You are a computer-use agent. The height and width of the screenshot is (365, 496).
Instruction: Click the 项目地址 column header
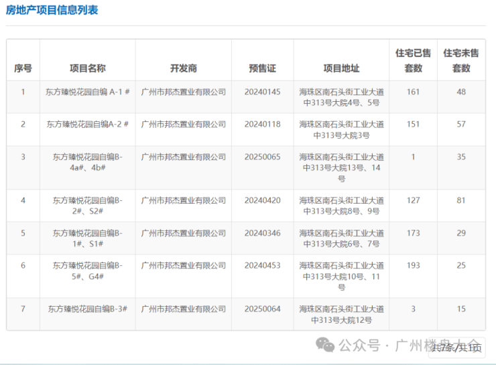coord(341,68)
